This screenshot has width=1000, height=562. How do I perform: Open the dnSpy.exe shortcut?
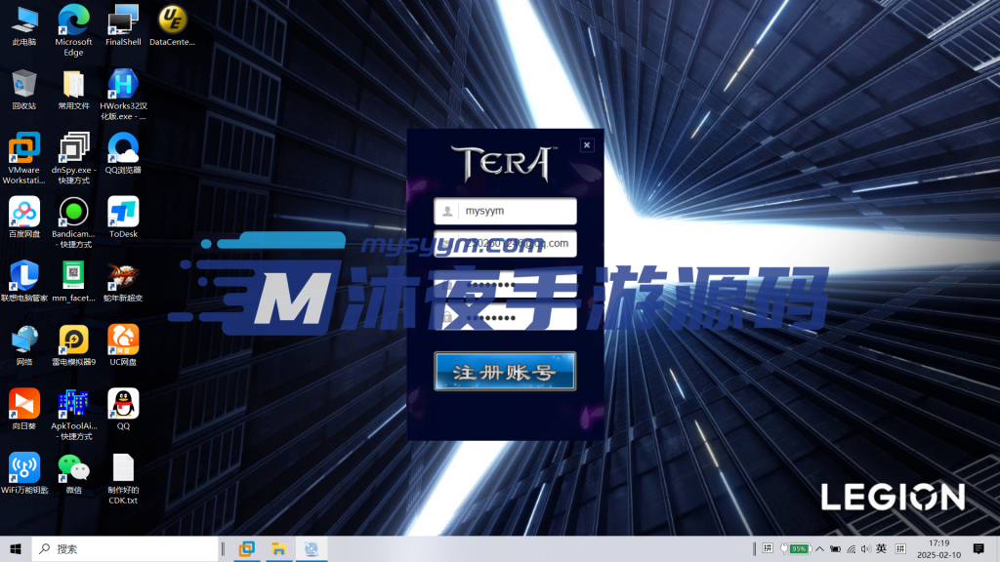(73, 148)
